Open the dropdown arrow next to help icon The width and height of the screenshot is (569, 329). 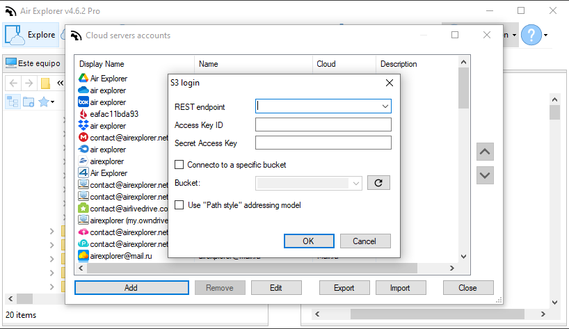click(546, 35)
